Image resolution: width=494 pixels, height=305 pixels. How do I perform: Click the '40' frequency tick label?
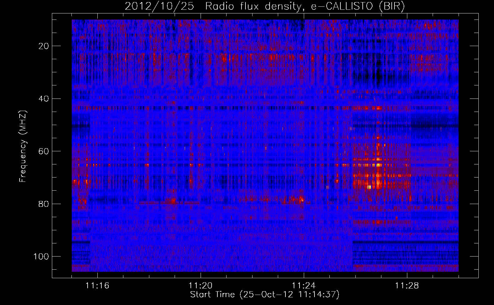44,99
